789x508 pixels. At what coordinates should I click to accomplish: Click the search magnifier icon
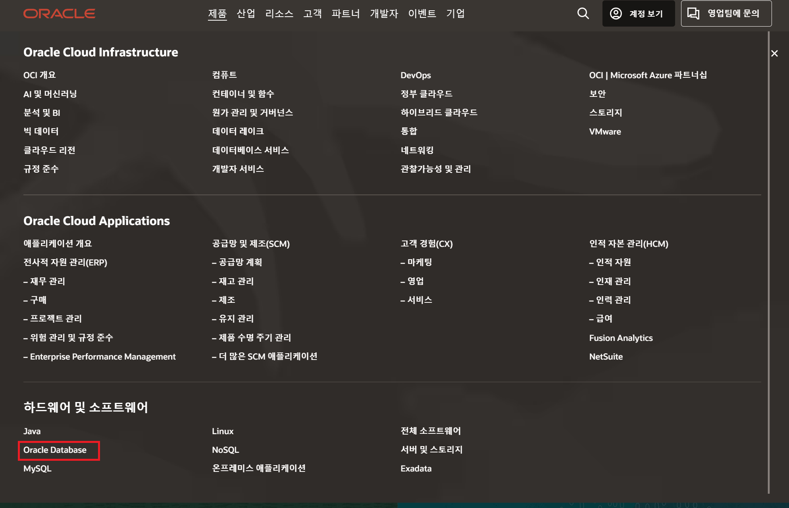point(583,13)
